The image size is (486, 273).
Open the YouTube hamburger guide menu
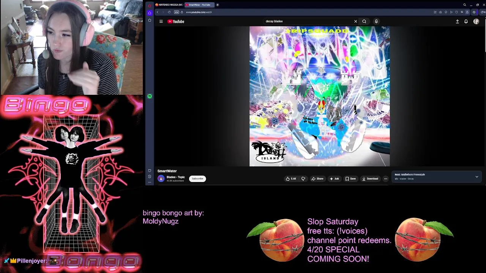(x=161, y=22)
